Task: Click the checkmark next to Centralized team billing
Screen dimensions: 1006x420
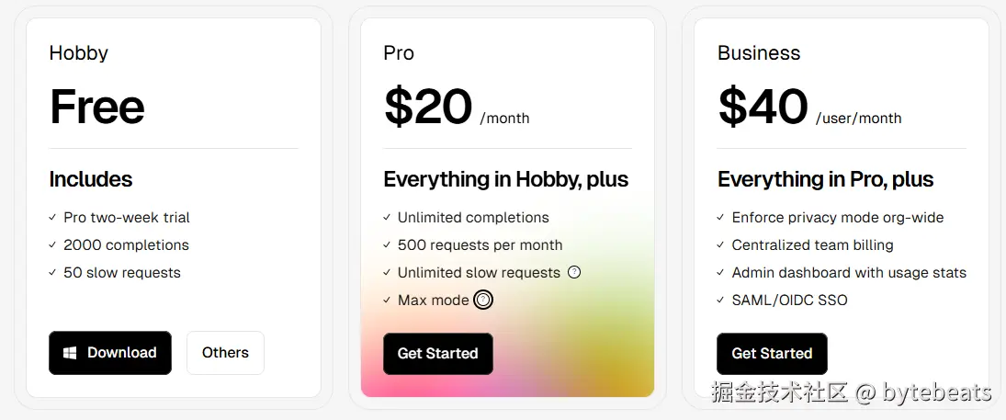Action: pyautogui.click(x=721, y=245)
